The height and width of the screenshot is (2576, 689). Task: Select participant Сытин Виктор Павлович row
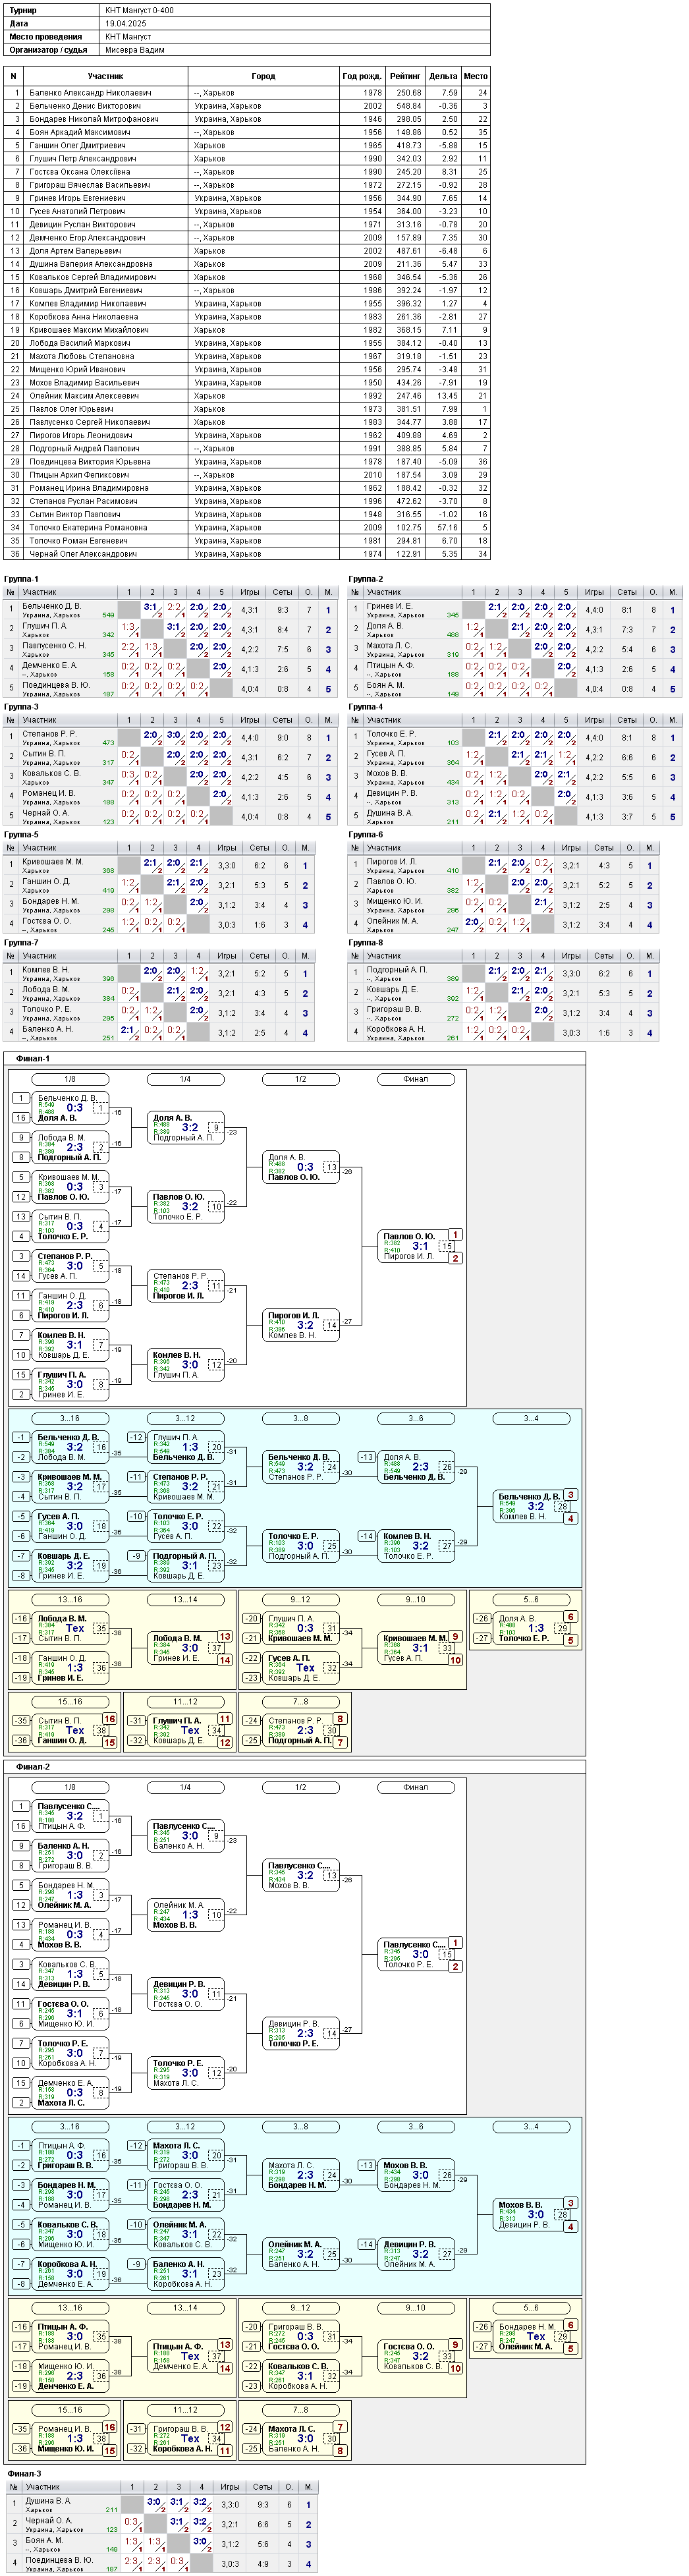[x=247, y=514]
